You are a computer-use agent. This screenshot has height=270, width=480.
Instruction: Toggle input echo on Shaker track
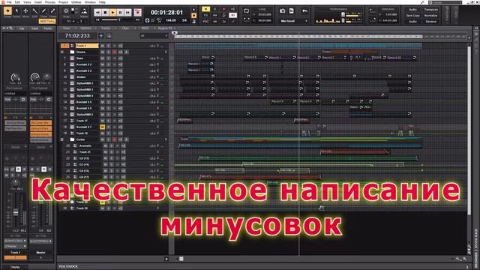(x=120, y=76)
